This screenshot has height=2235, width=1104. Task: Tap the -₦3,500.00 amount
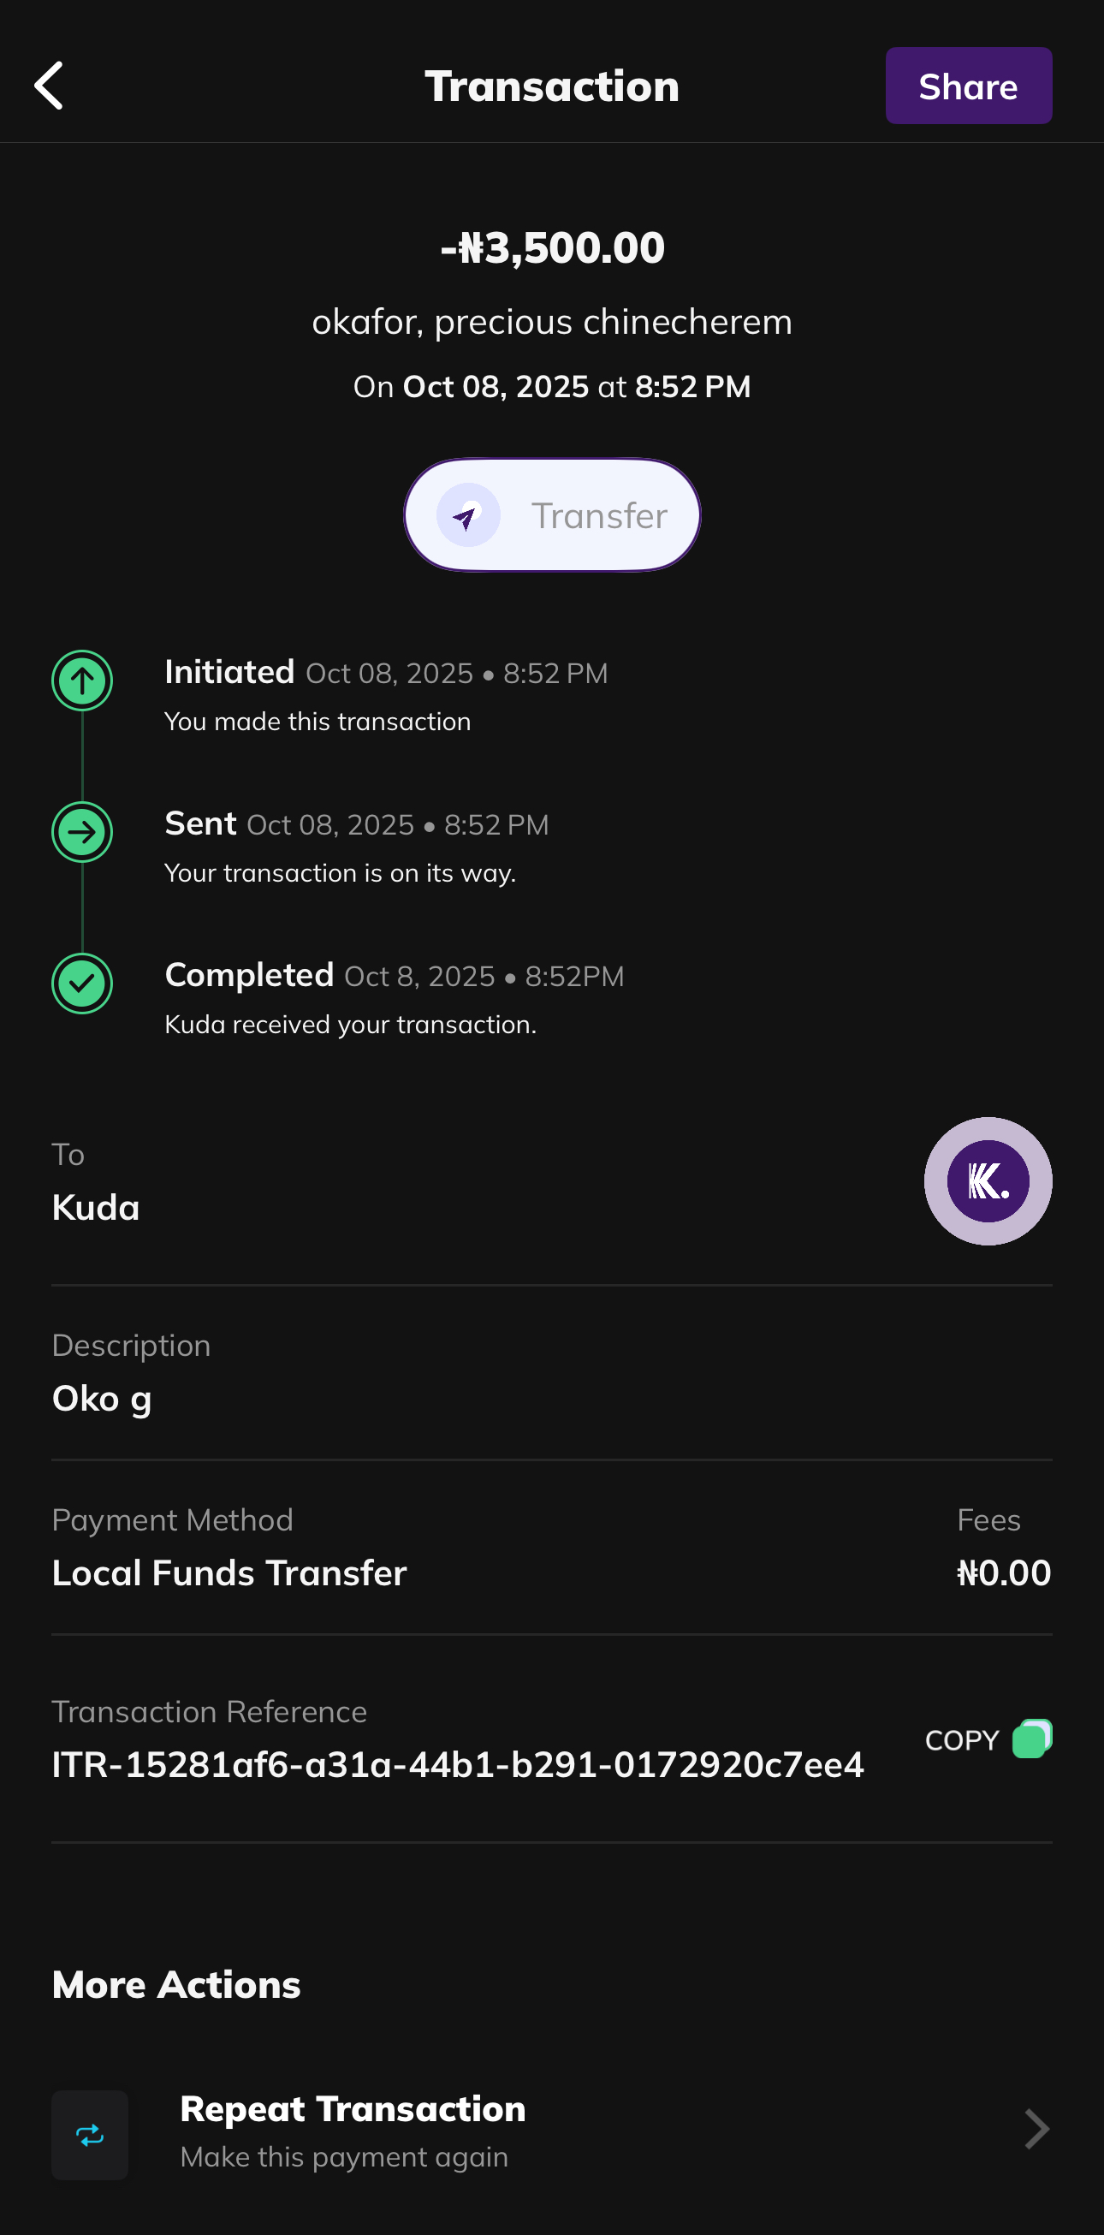point(553,248)
